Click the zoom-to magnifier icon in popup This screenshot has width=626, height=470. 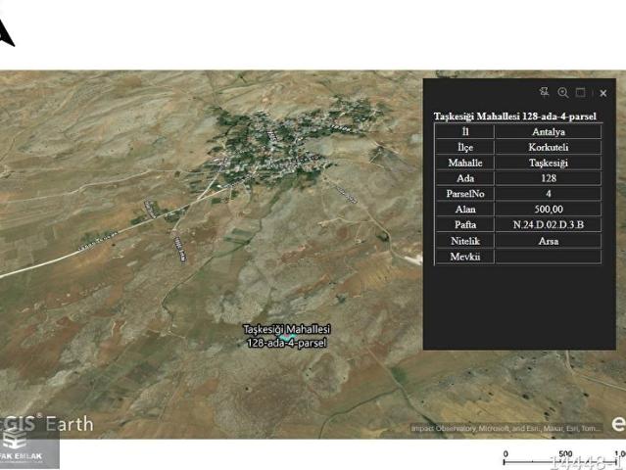tap(563, 92)
